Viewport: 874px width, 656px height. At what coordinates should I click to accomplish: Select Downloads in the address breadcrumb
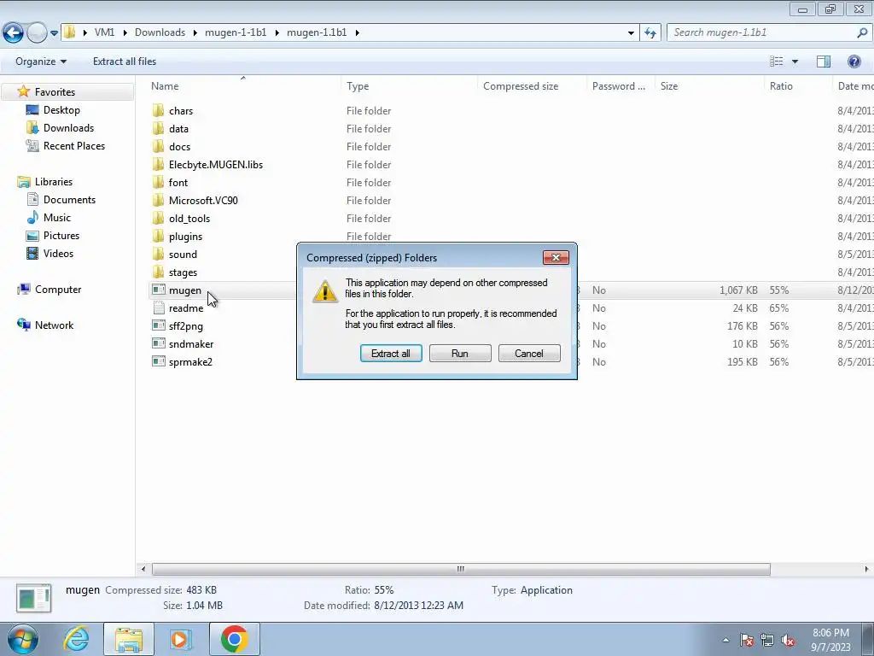[x=160, y=32]
